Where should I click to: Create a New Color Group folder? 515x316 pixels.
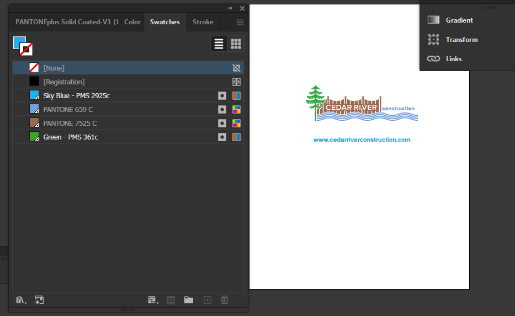point(189,300)
